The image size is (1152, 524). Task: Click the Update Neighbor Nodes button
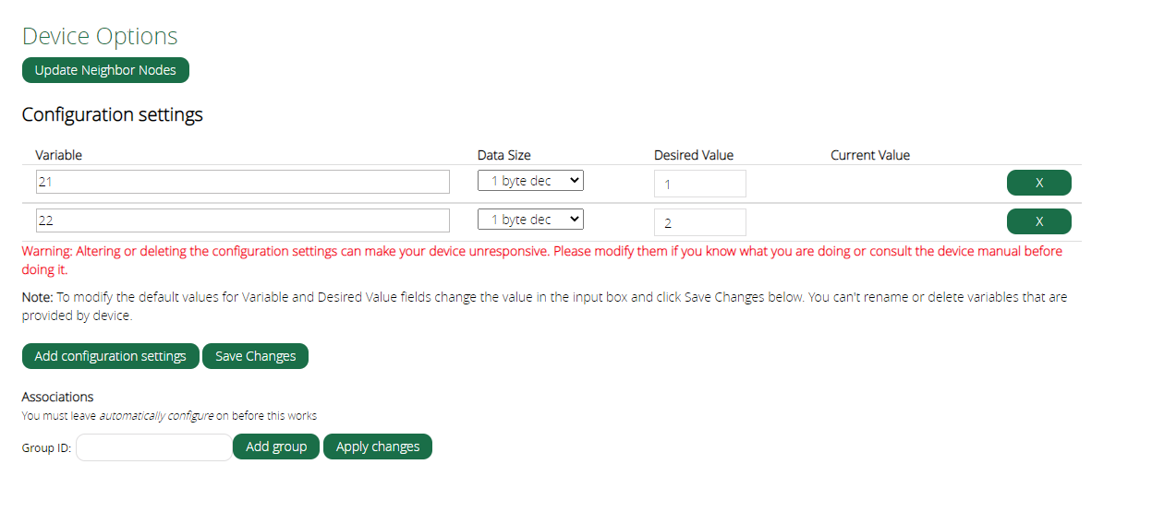pyautogui.click(x=105, y=70)
